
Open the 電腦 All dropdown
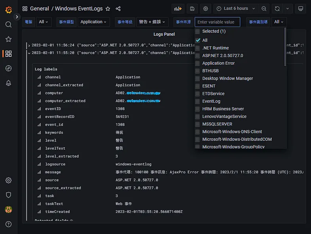click(x=44, y=22)
